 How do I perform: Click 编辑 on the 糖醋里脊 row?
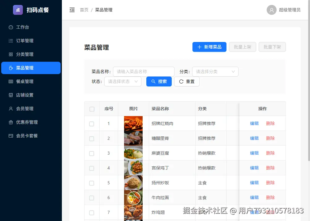(x=254, y=138)
